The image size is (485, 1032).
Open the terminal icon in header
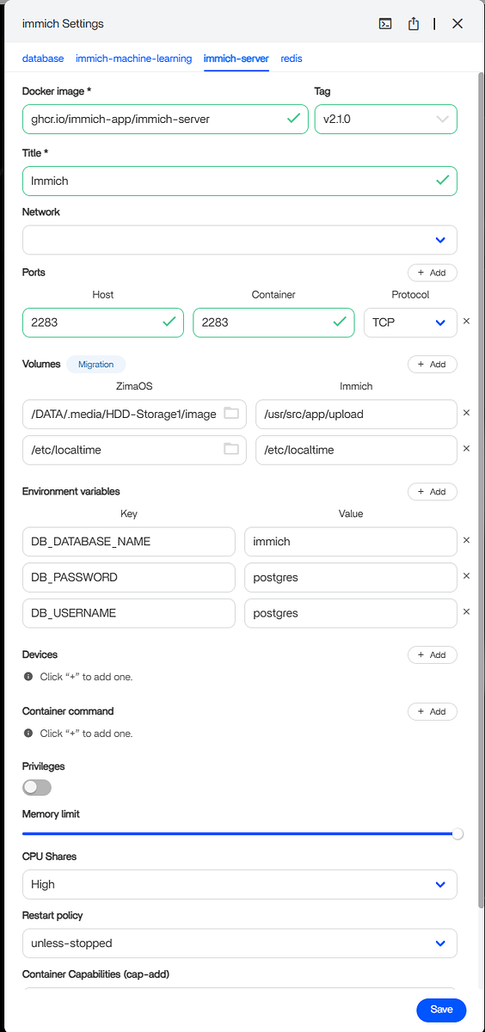386,24
